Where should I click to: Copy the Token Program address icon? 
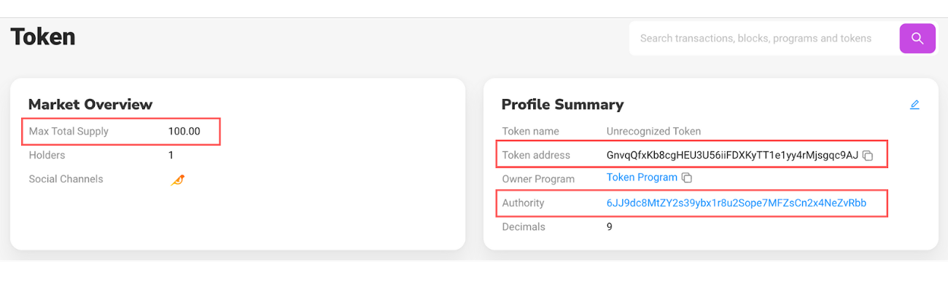[x=687, y=178]
